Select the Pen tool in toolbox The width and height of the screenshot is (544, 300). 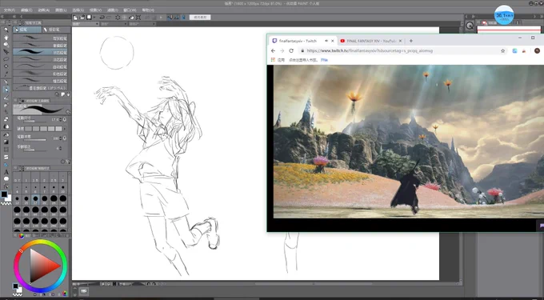[x=6, y=82]
